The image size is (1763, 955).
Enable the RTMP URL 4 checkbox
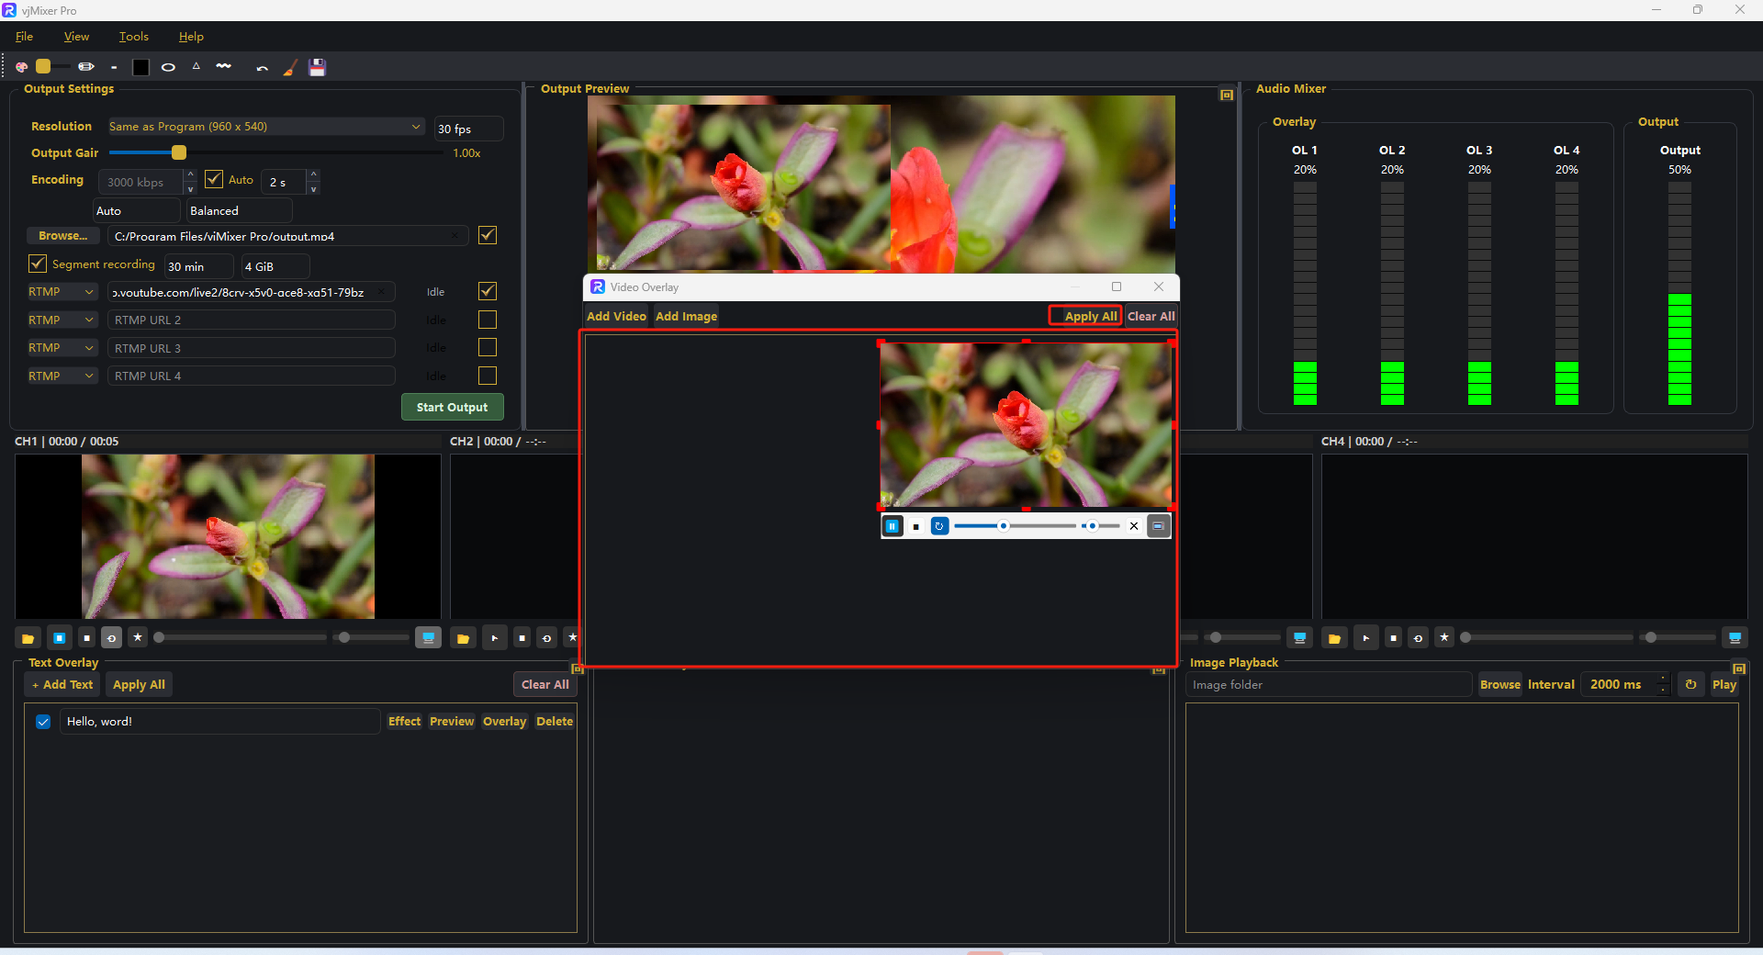488,376
